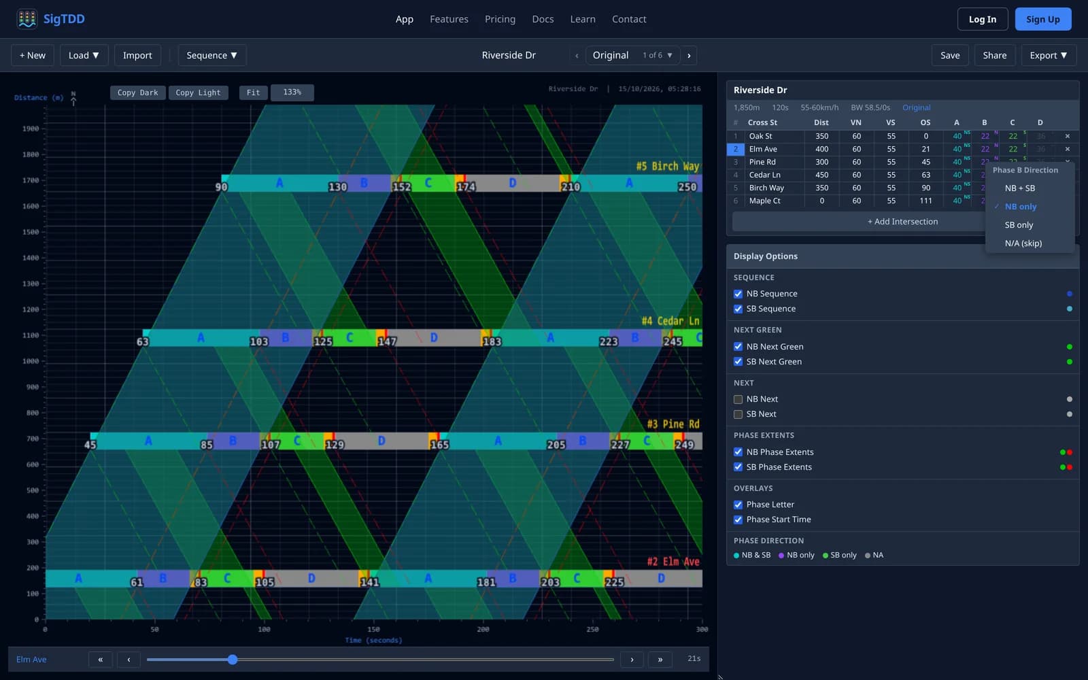Click the Import button
This screenshot has height=680, width=1088.
(137, 55)
